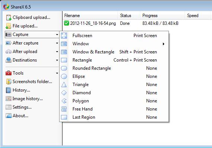
Task: Click the Capture camera icon
Action: point(9,34)
